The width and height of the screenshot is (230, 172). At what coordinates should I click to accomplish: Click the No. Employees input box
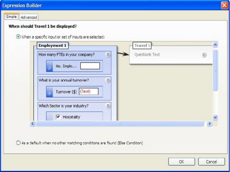pyautogui.click(x=90, y=66)
